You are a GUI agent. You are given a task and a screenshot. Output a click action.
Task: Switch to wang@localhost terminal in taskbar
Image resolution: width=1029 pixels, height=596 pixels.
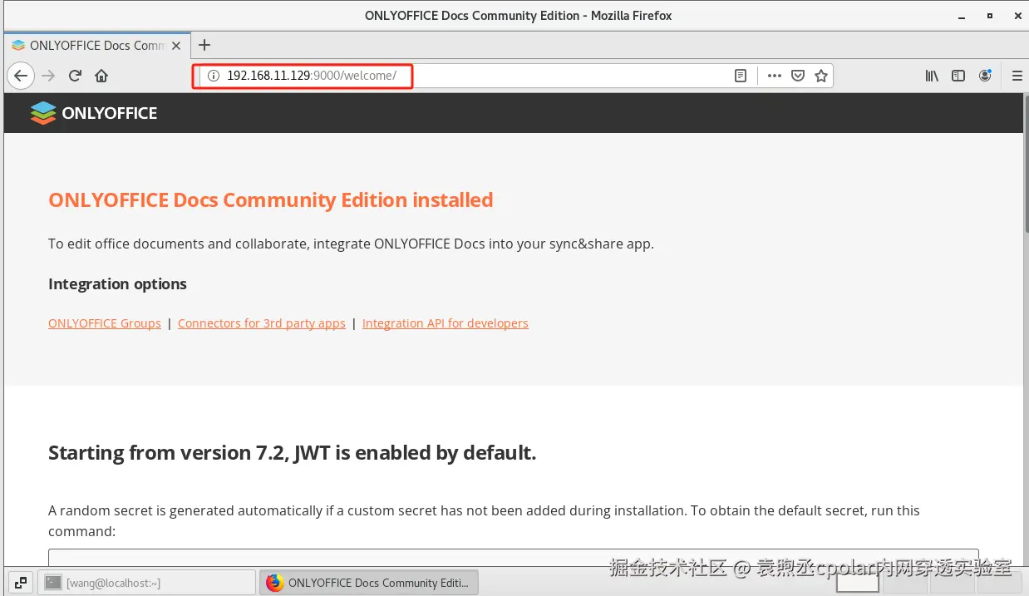147,583
